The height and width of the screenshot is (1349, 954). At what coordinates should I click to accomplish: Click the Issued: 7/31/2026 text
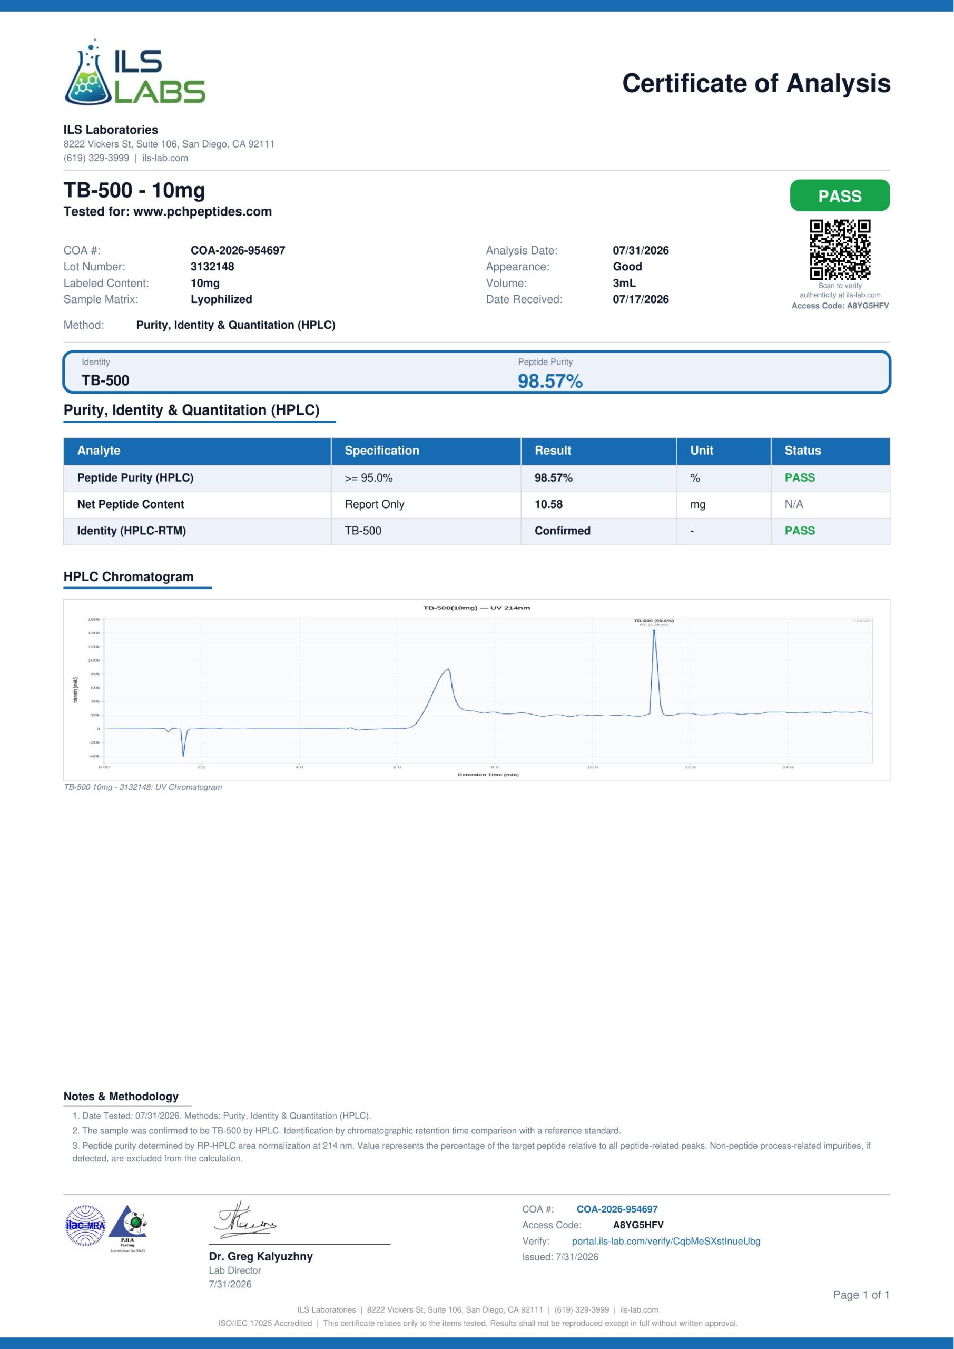coord(560,1257)
